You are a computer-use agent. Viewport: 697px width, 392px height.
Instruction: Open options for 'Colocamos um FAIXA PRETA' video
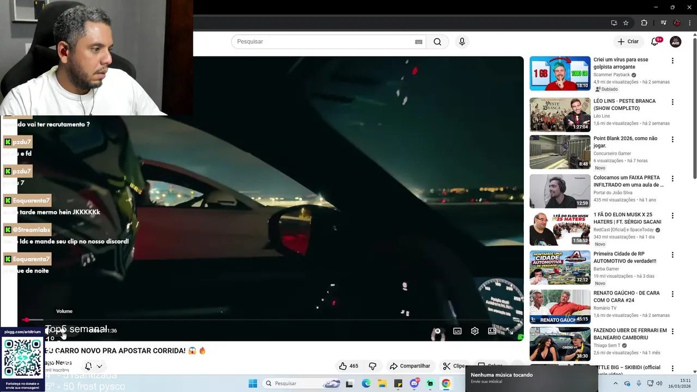672,179
